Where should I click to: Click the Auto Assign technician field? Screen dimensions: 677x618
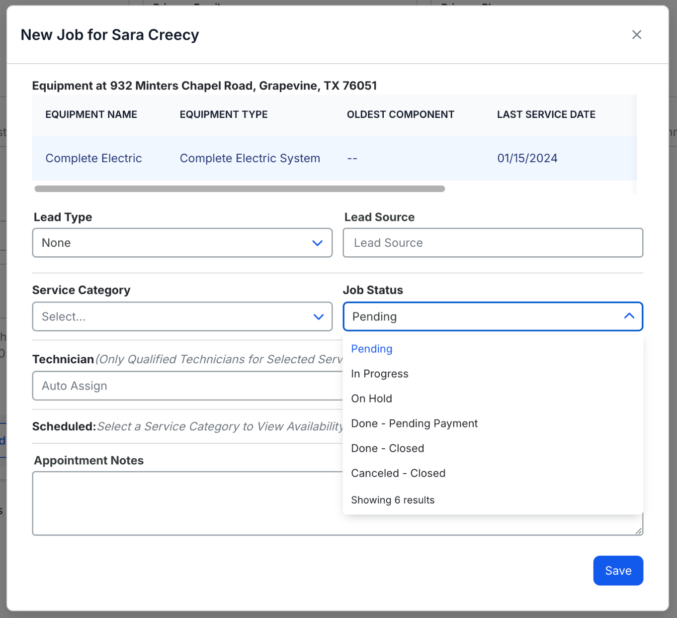tap(187, 386)
